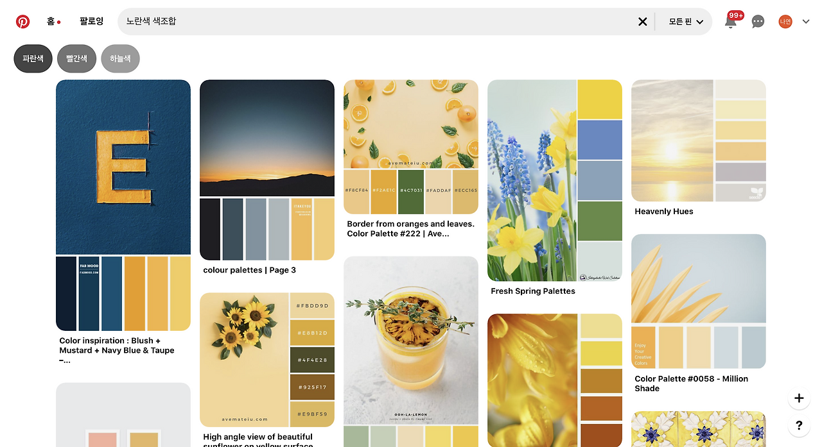Open the Fresh Spring Palettes pin link
This screenshot has height=447, width=822.
coord(533,291)
